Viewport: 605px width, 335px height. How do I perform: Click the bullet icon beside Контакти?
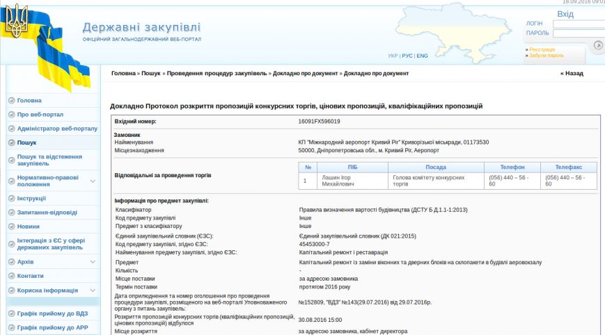point(12,276)
